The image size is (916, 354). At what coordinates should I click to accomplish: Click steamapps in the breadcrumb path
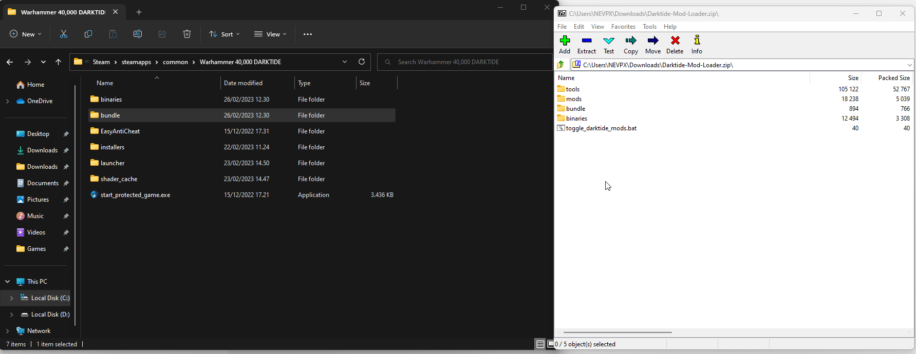(136, 62)
